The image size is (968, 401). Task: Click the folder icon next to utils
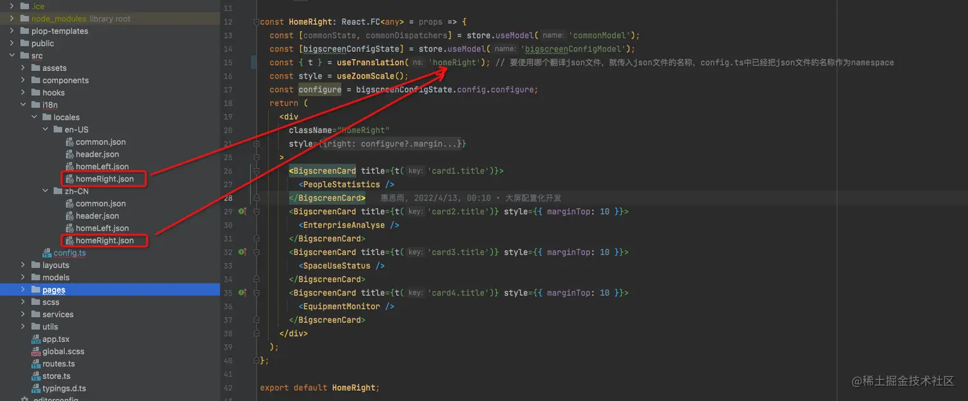tap(36, 327)
